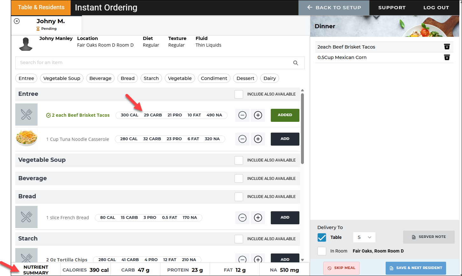The image size is (462, 276).
Task: Click 1 slice French Bread name
Action: [x=67, y=218]
